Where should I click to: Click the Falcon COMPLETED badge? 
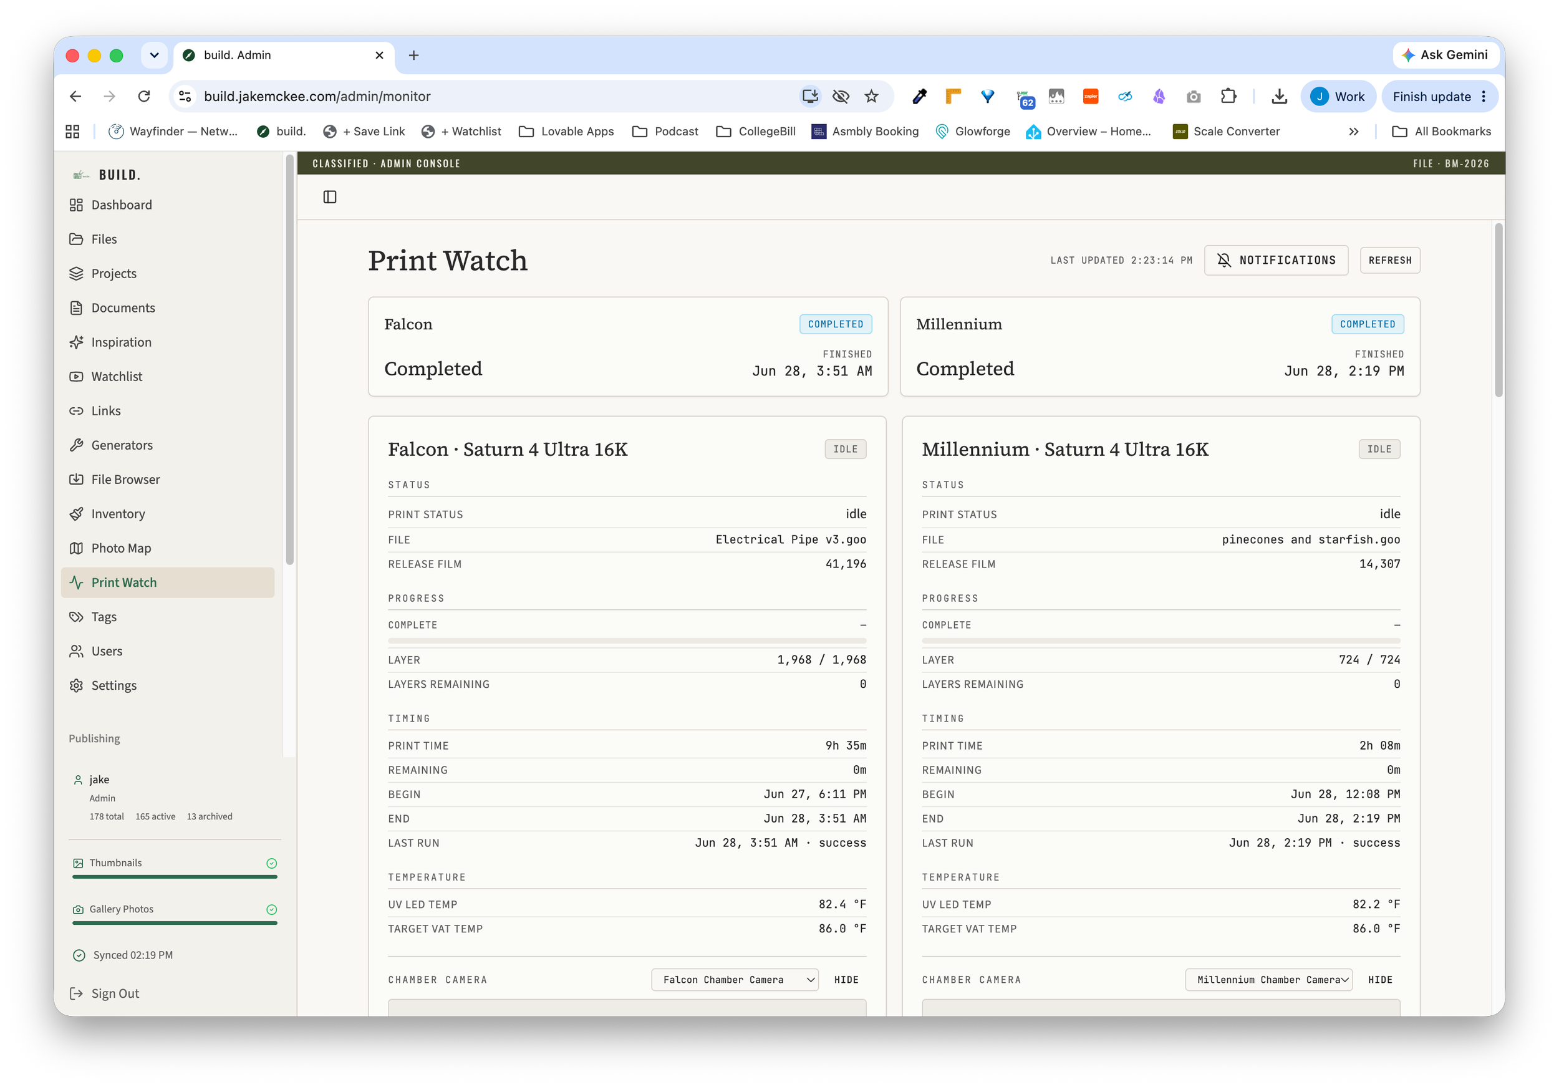(x=835, y=324)
